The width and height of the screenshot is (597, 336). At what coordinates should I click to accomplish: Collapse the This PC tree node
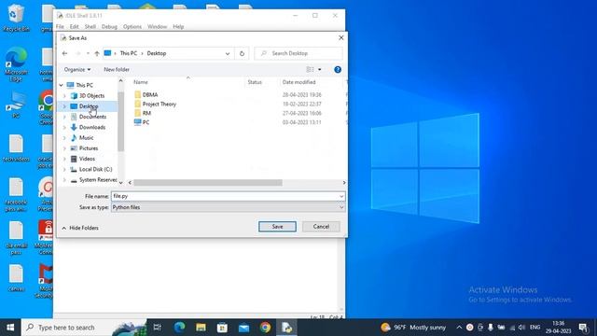[62, 85]
